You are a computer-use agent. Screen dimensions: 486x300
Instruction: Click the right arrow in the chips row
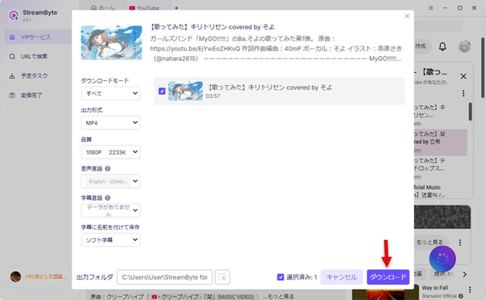pyautogui.click(x=465, y=274)
